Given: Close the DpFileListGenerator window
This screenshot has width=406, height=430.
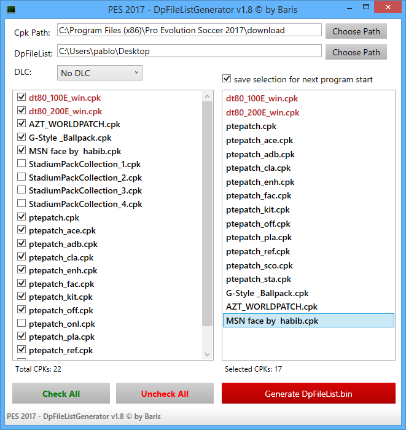Looking at the screenshot, I should (x=388, y=7).
